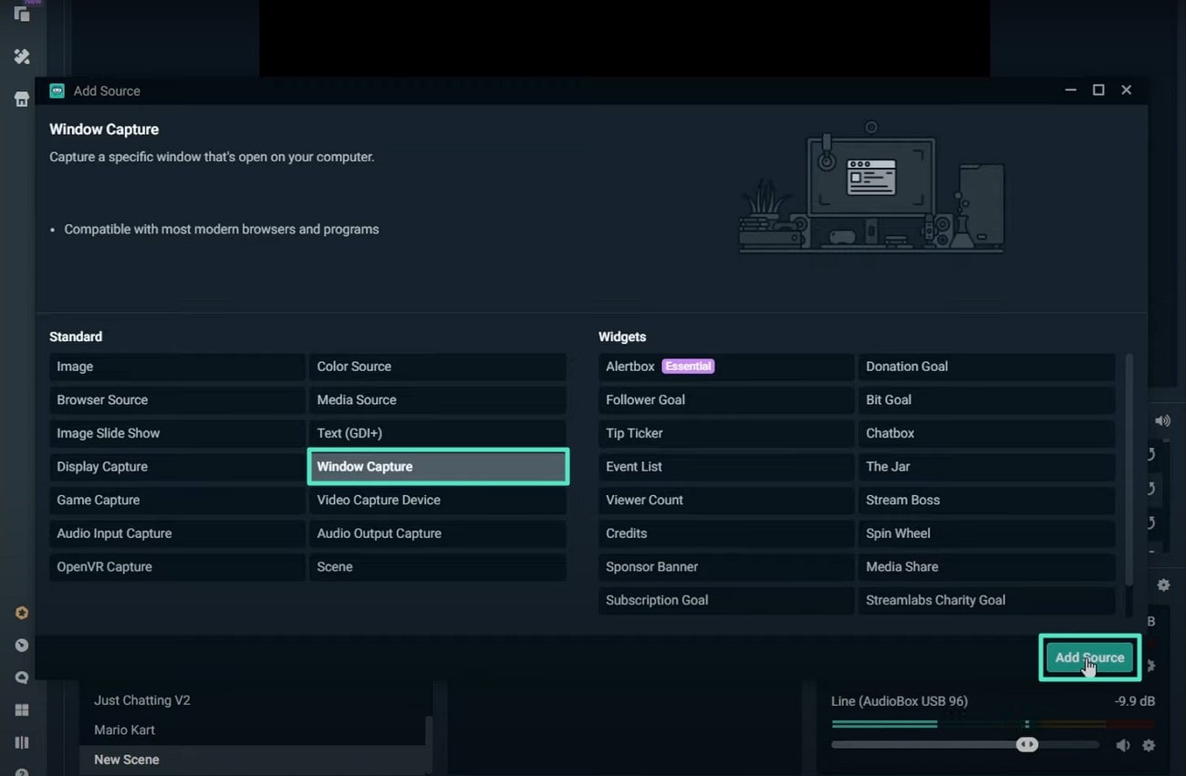Image resolution: width=1186 pixels, height=776 pixels.
Task: Select Browser Source
Action: 177,399
